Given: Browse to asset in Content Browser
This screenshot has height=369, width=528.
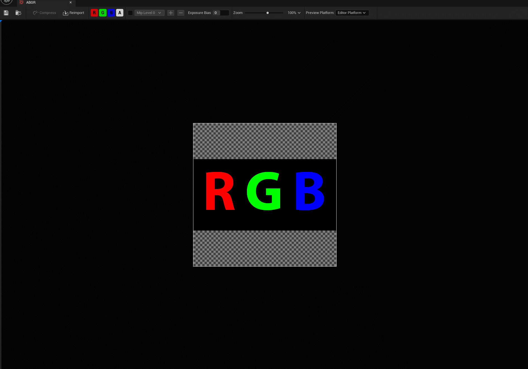Looking at the screenshot, I should tap(18, 13).
